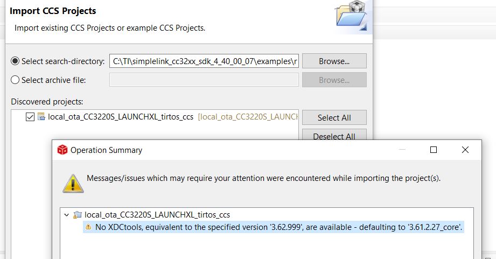Click the yellow warning triangle icon
This screenshot has height=259, width=496.
pos(73,184)
